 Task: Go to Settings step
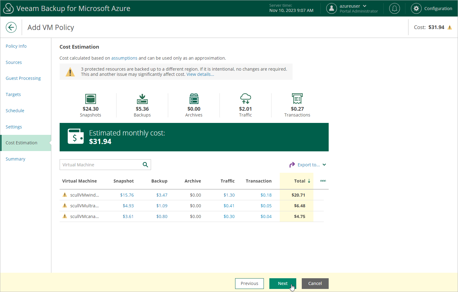click(x=14, y=127)
